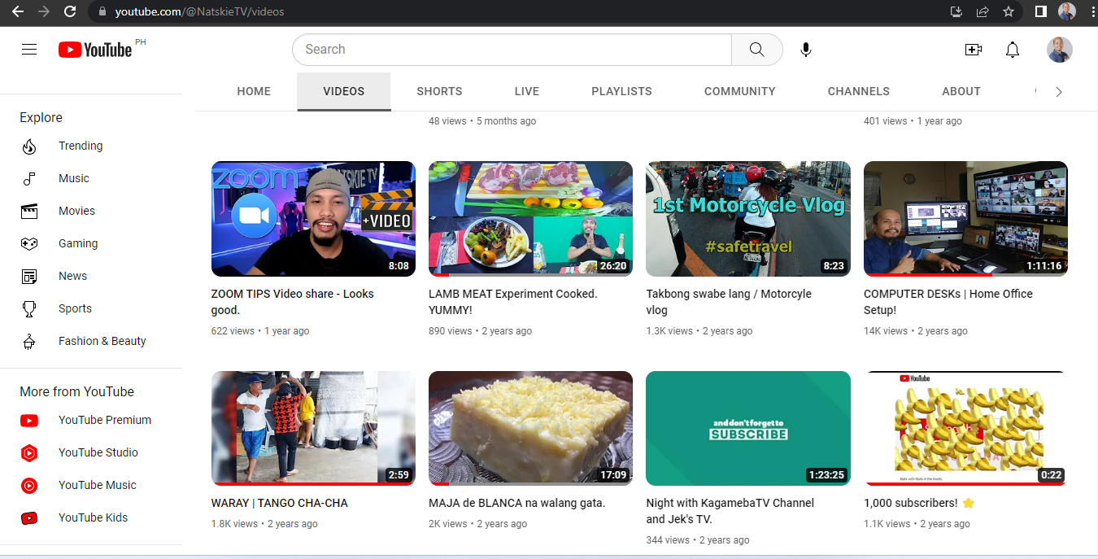Screen dimensions: 1098x559
Task: Open Chrome profile avatar
Action: 1066,11
